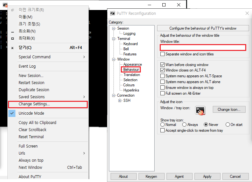
Task: Collapse the Session tree node
Action: [x=114, y=28]
